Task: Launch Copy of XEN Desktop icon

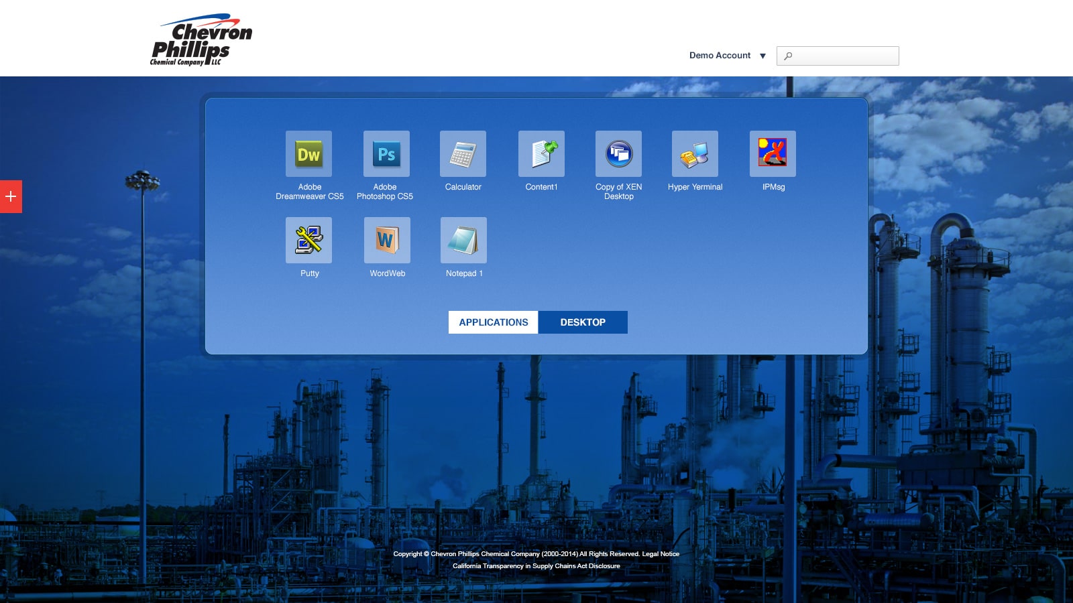Action: click(618, 153)
